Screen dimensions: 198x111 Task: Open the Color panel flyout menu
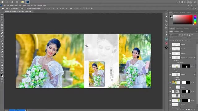pos(197,13)
